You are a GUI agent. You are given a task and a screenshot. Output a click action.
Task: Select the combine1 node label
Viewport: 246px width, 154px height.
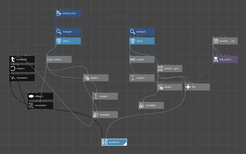tap(114, 142)
